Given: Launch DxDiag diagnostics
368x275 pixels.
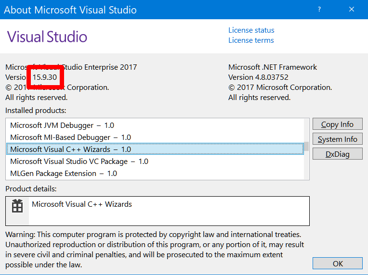Looking at the screenshot, I should click(x=338, y=154).
